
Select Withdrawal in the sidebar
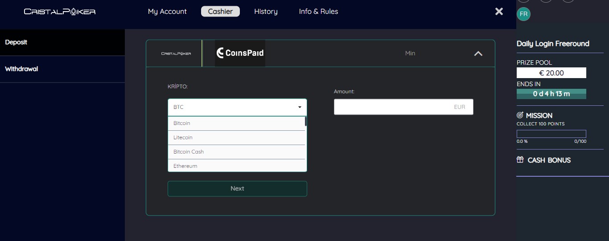[x=62, y=69]
